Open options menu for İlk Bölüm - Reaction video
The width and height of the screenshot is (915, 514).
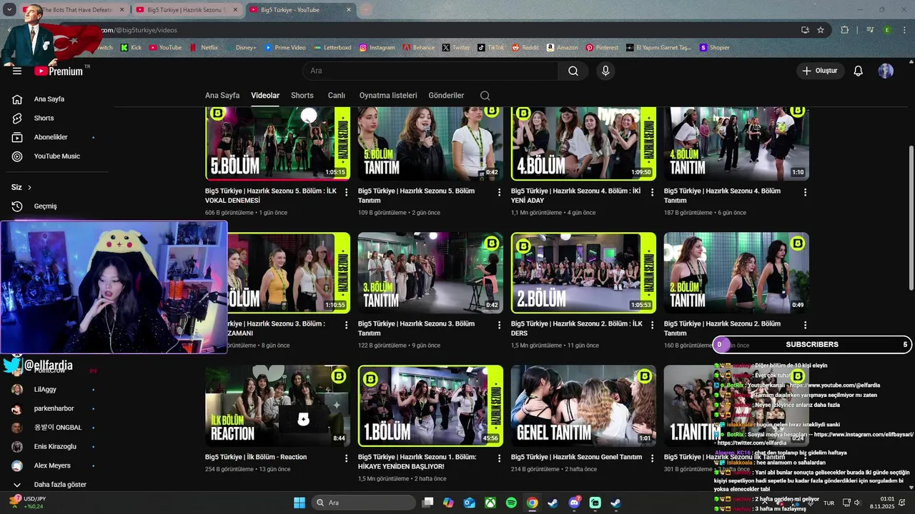coord(347,458)
